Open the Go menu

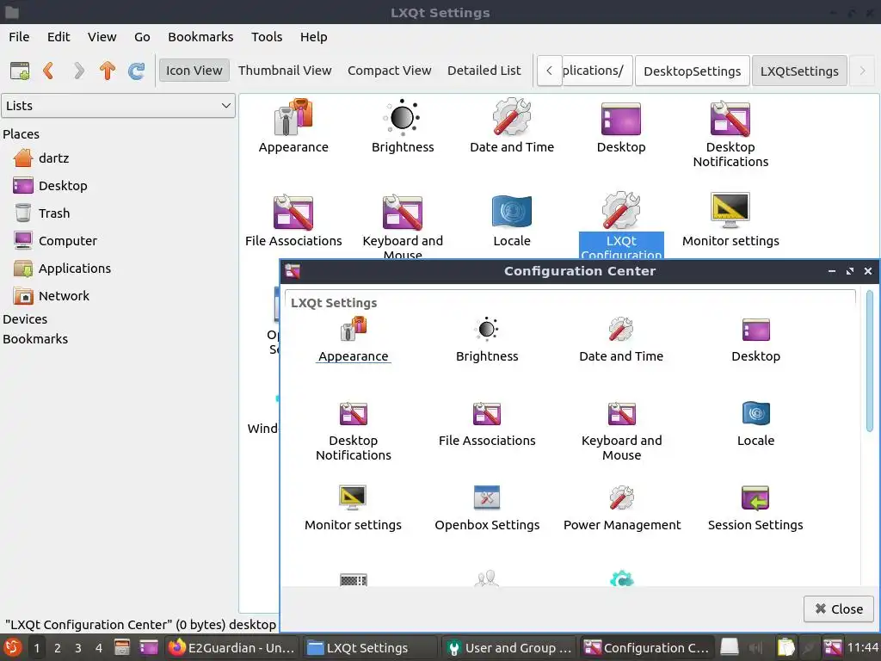click(142, 36)
